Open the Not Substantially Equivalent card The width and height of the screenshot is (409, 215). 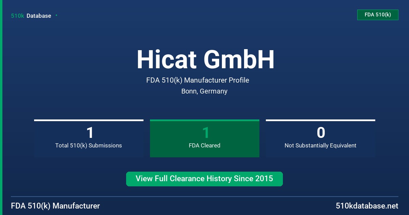[320, 138]
